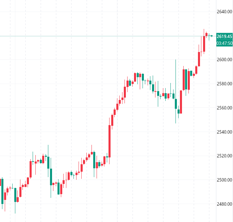Viewport: 233px width, 222px height.
Task: Click the 03:47:50 candle countdown timer
Action: (x=224, y=43)
